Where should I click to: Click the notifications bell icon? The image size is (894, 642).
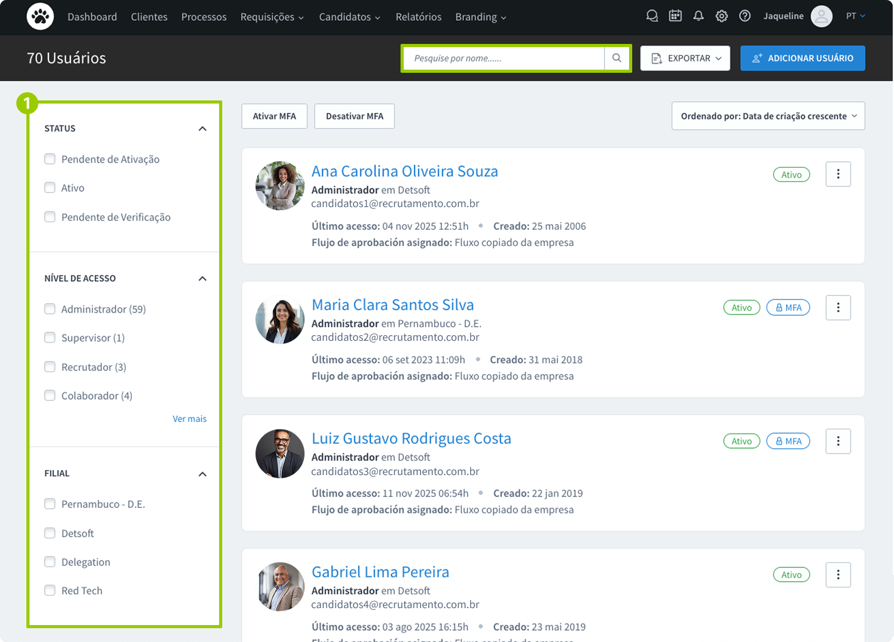coord(698,16)
